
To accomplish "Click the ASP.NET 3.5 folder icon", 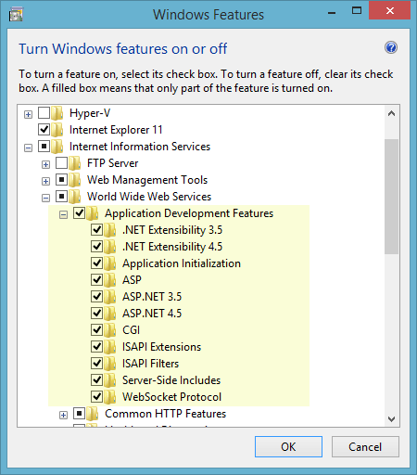I will click(110, 297).
